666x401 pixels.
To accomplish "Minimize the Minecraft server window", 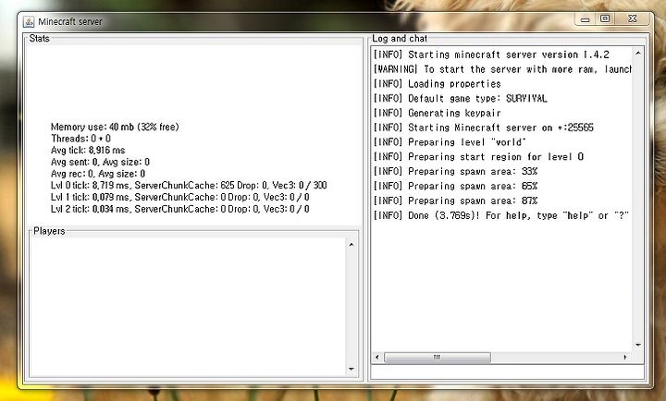I will (585, 19).
